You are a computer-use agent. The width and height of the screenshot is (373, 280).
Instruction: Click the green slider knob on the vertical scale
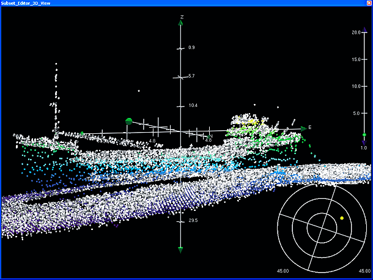click(x=364, y=134)
